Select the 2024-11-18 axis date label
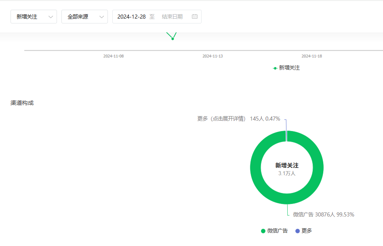 (311, 56)
